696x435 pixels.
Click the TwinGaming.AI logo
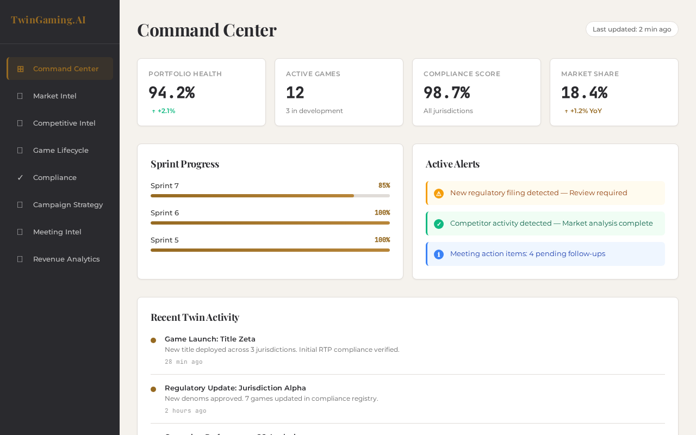(48, 20)
